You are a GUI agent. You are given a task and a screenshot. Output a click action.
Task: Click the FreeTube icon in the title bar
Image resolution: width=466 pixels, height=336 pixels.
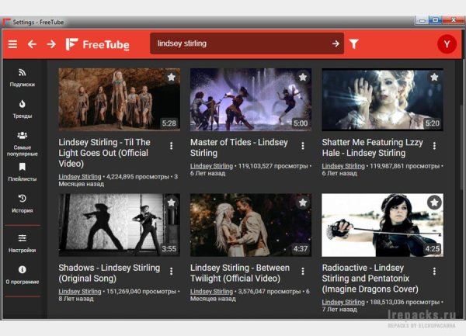coord(6,22)
